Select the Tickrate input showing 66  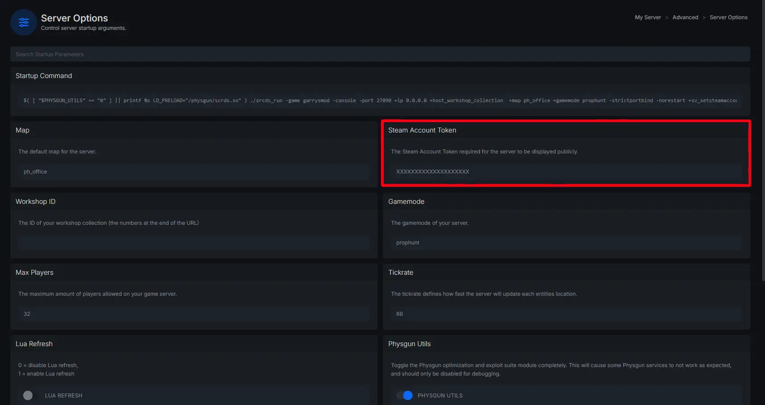tap(566, 314)
